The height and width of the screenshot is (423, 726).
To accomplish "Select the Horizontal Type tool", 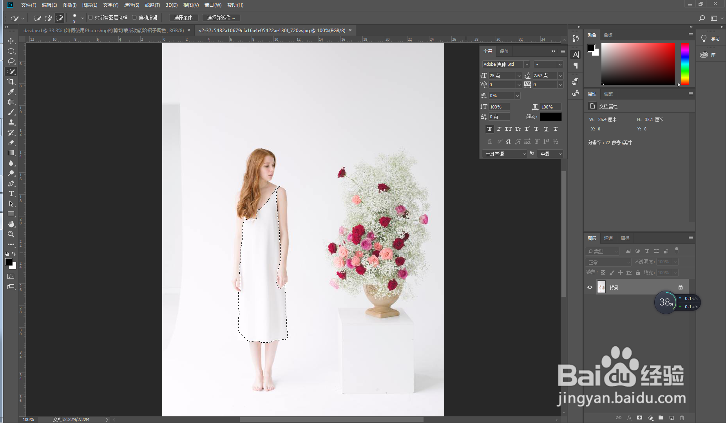I will coord(11,194).
